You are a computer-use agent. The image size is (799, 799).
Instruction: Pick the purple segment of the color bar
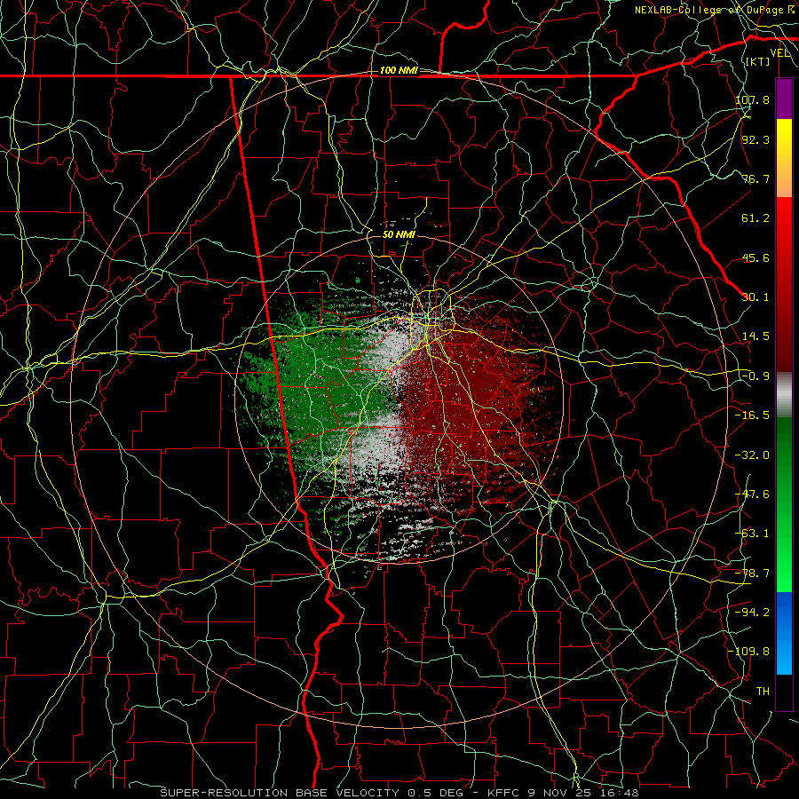click(x=784, y=99)
